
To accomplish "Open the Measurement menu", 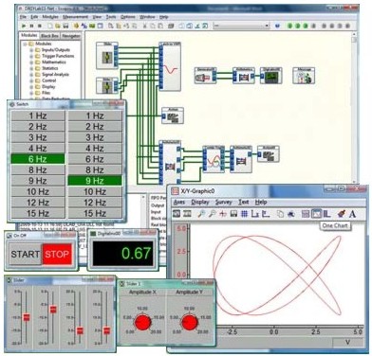I will pos(75,17).
